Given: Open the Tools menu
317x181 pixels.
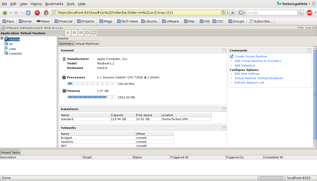Looking at the screenshot, I should pos(71,4).
